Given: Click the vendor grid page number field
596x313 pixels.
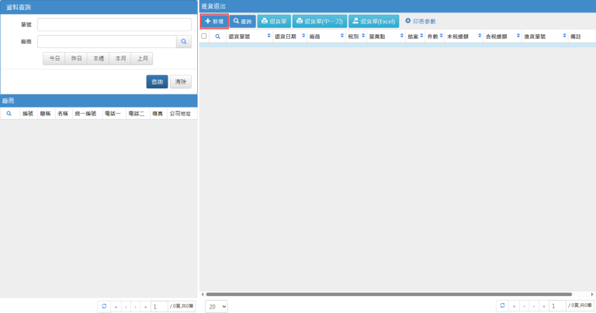Looking at the screenshot, I should (x=159, y=307).
